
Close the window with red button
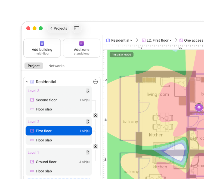28,28
